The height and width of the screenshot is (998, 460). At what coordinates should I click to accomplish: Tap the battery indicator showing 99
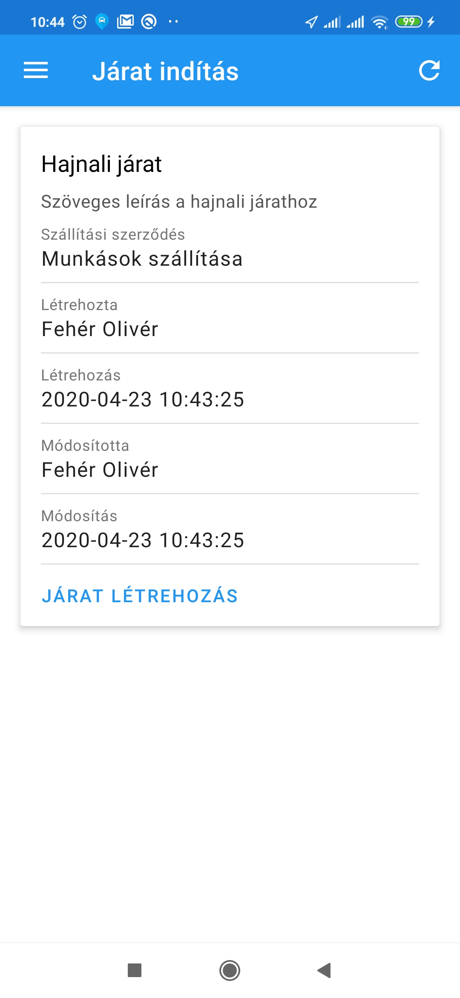408,21
